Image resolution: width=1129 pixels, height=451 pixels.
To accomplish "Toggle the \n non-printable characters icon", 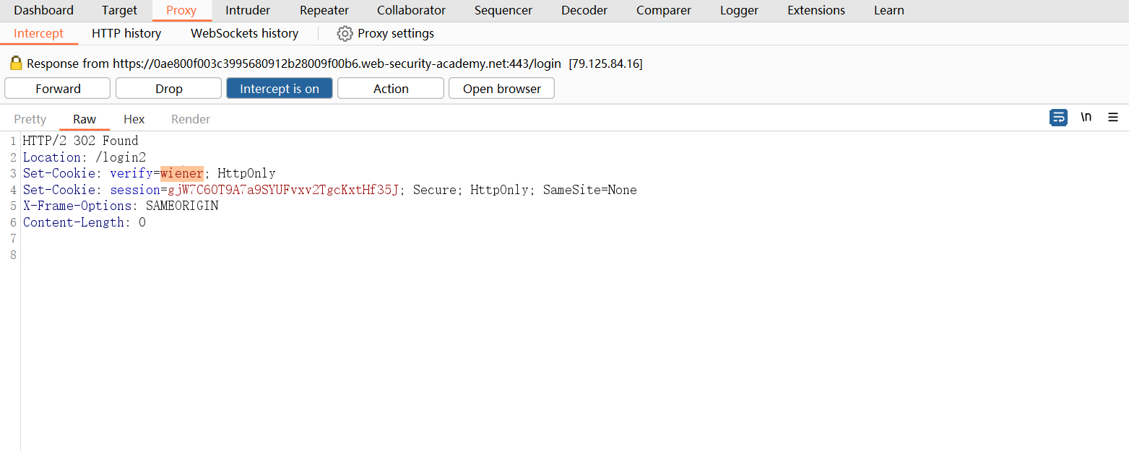I will [x=1086, y=118].
